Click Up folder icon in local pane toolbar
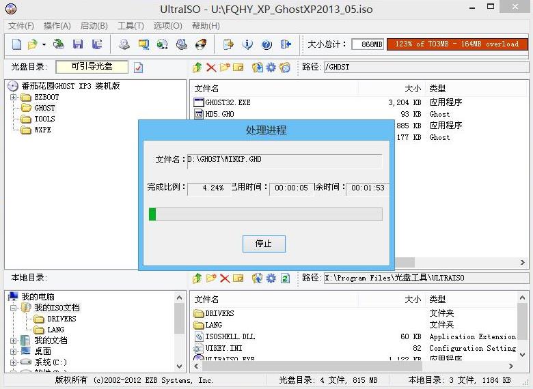Viewport: 533px width, 389px height. click(x=197, y=278)
